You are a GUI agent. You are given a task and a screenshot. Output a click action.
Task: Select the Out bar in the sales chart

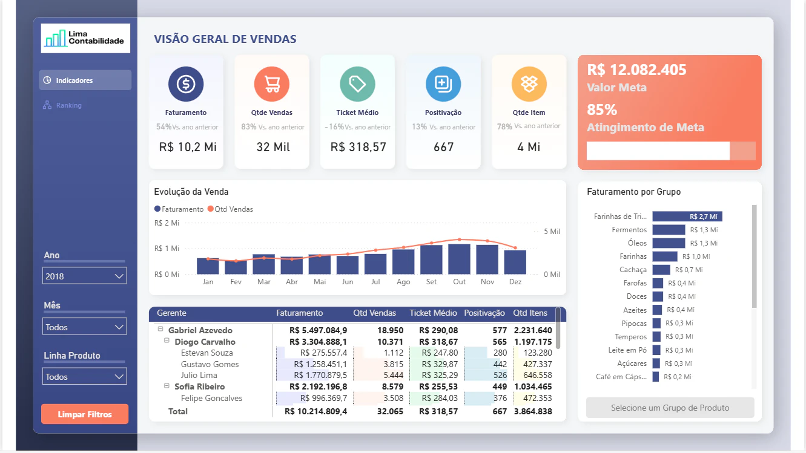(x=460, y=259)
